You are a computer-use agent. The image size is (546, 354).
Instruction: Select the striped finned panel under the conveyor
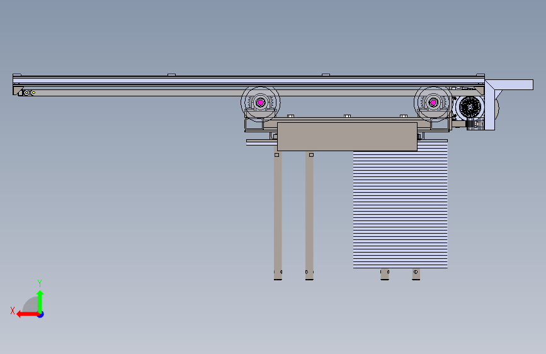coord(401,209)
